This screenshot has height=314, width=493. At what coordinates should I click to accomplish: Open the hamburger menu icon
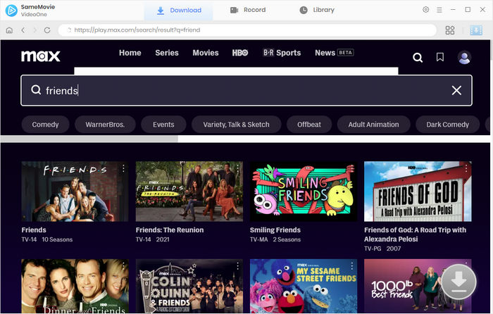[439, 10]
